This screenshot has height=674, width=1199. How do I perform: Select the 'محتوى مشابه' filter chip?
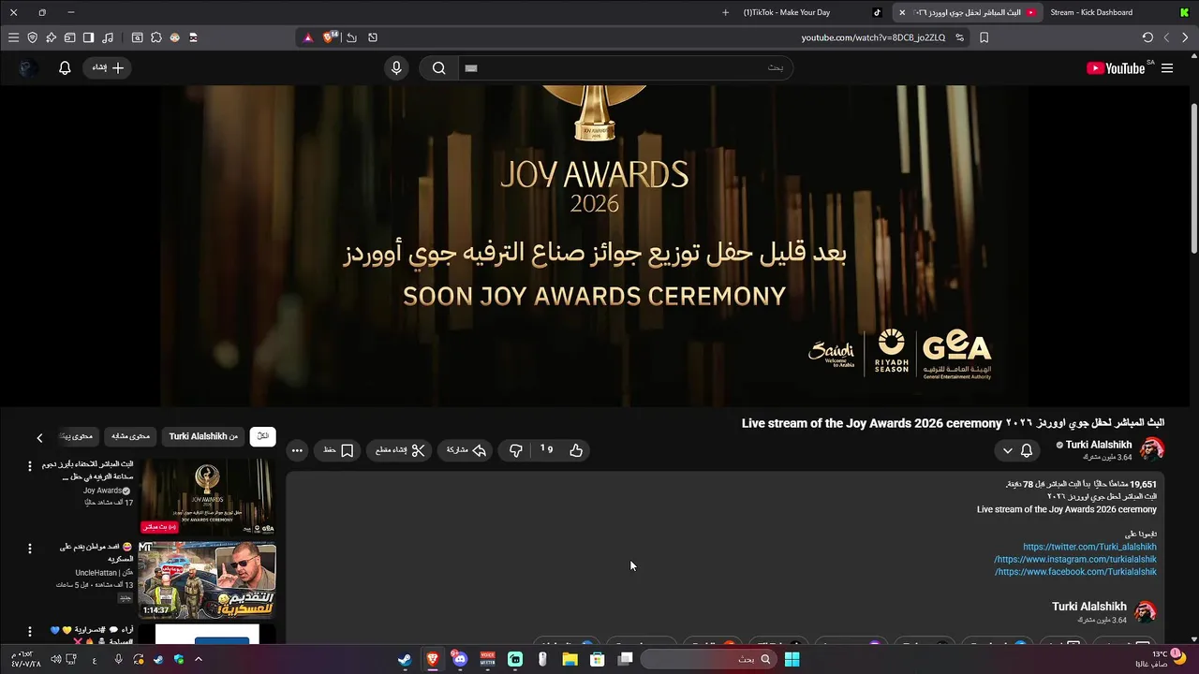[x=130, y=436]
